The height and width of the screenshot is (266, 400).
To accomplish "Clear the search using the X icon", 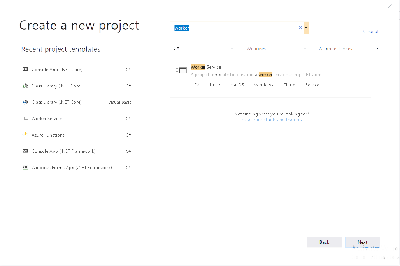I will (300, 27).
